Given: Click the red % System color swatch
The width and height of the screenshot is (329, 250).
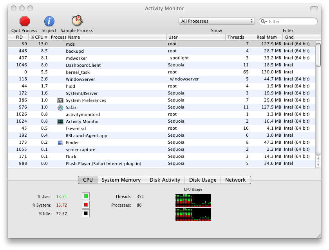Looking at the screenshot, I should pos(86,205).
